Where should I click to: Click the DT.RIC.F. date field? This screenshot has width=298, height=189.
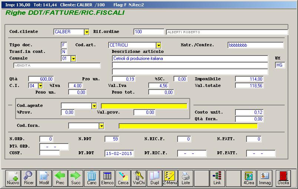point(192,153)
